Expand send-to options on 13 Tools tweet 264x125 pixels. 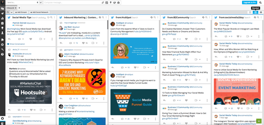(200, 100)
